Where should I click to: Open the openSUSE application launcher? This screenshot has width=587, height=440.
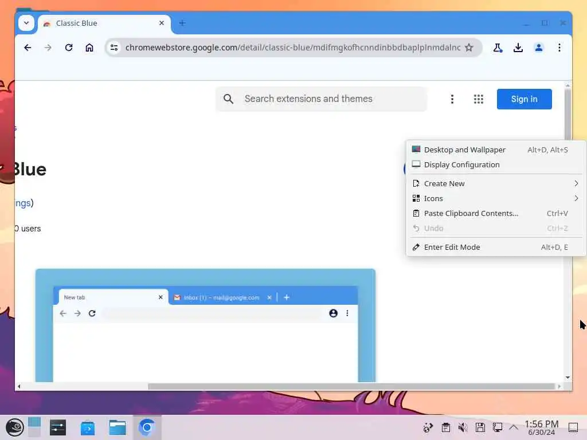pyautogui.click(x=14, y=427)
